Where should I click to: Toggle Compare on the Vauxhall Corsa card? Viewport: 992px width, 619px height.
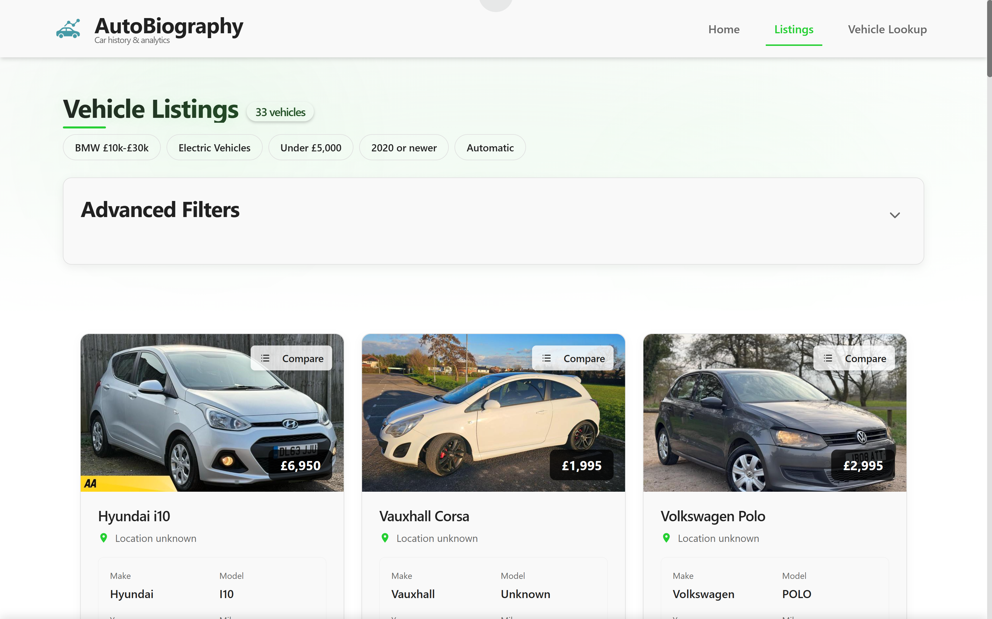coord(573,358)
